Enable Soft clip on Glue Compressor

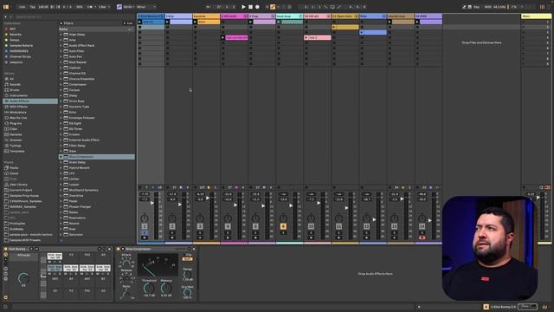pos(187,259)
